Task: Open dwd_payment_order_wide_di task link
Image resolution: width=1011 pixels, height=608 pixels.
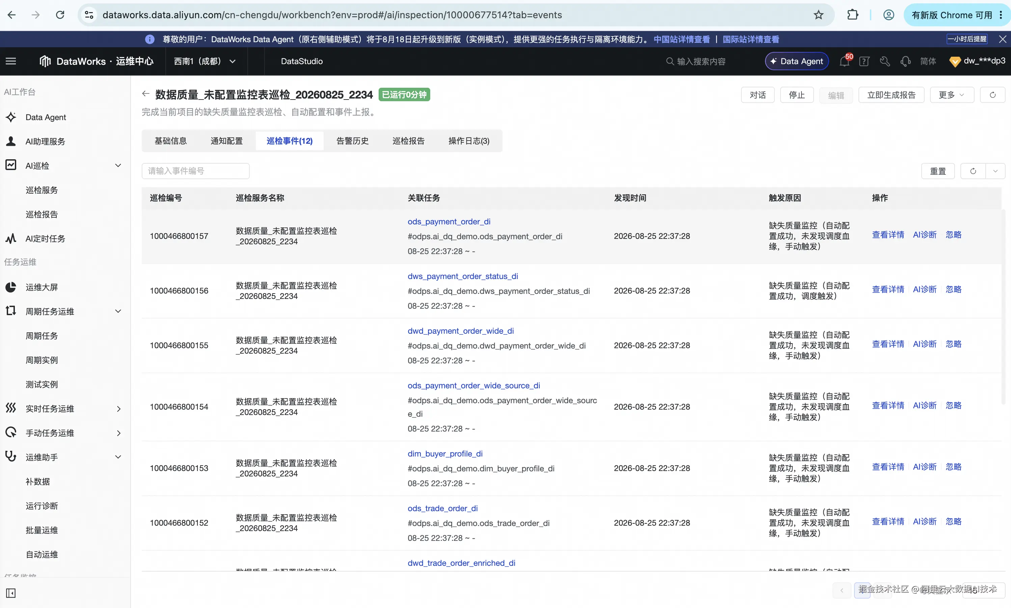Action: (x=461, y=331)
